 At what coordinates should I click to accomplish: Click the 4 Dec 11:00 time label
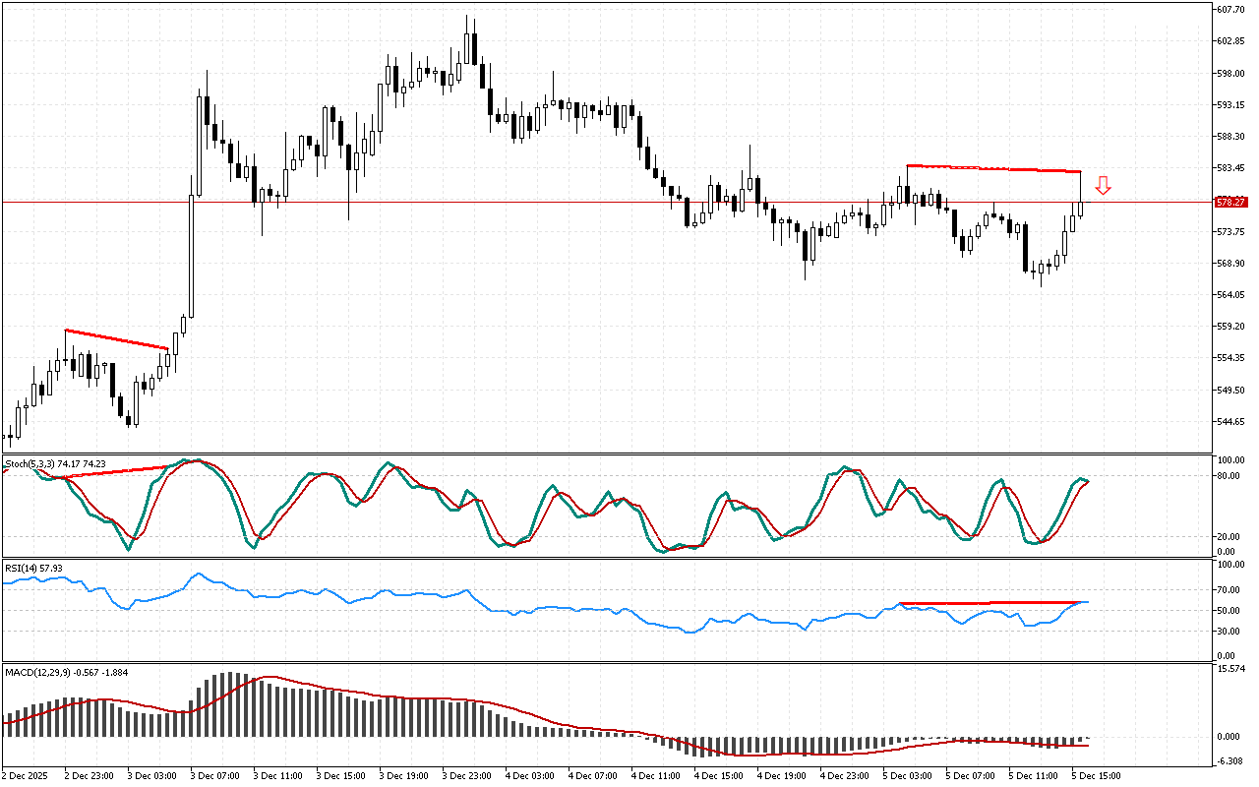click(655, 775)
